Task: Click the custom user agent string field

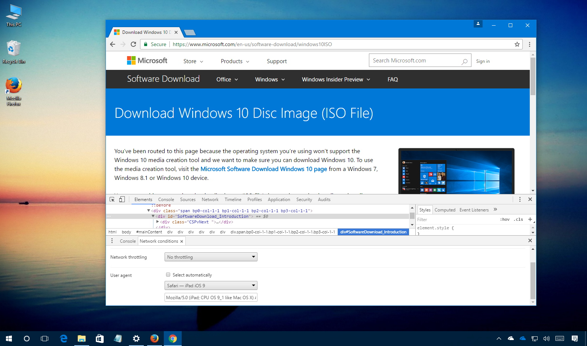Action: (x=211, y=297)
